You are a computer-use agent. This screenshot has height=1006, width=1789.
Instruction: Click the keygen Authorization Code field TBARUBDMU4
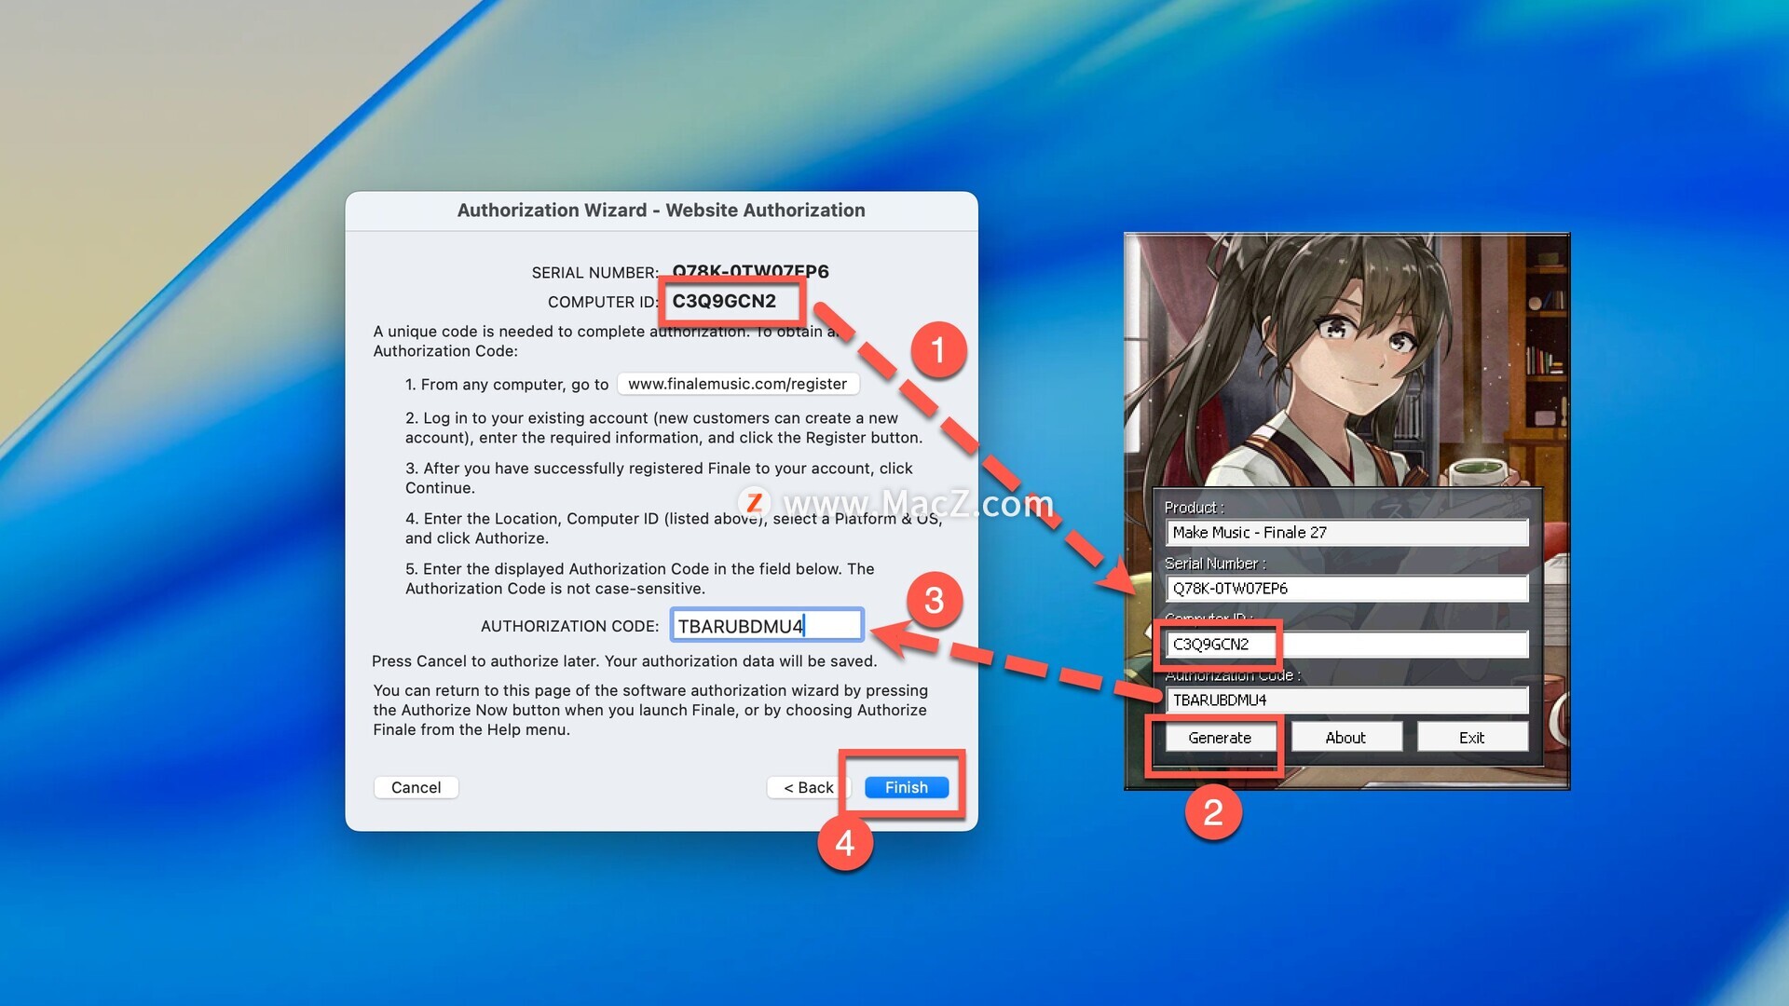click(x=1345, y=700)
